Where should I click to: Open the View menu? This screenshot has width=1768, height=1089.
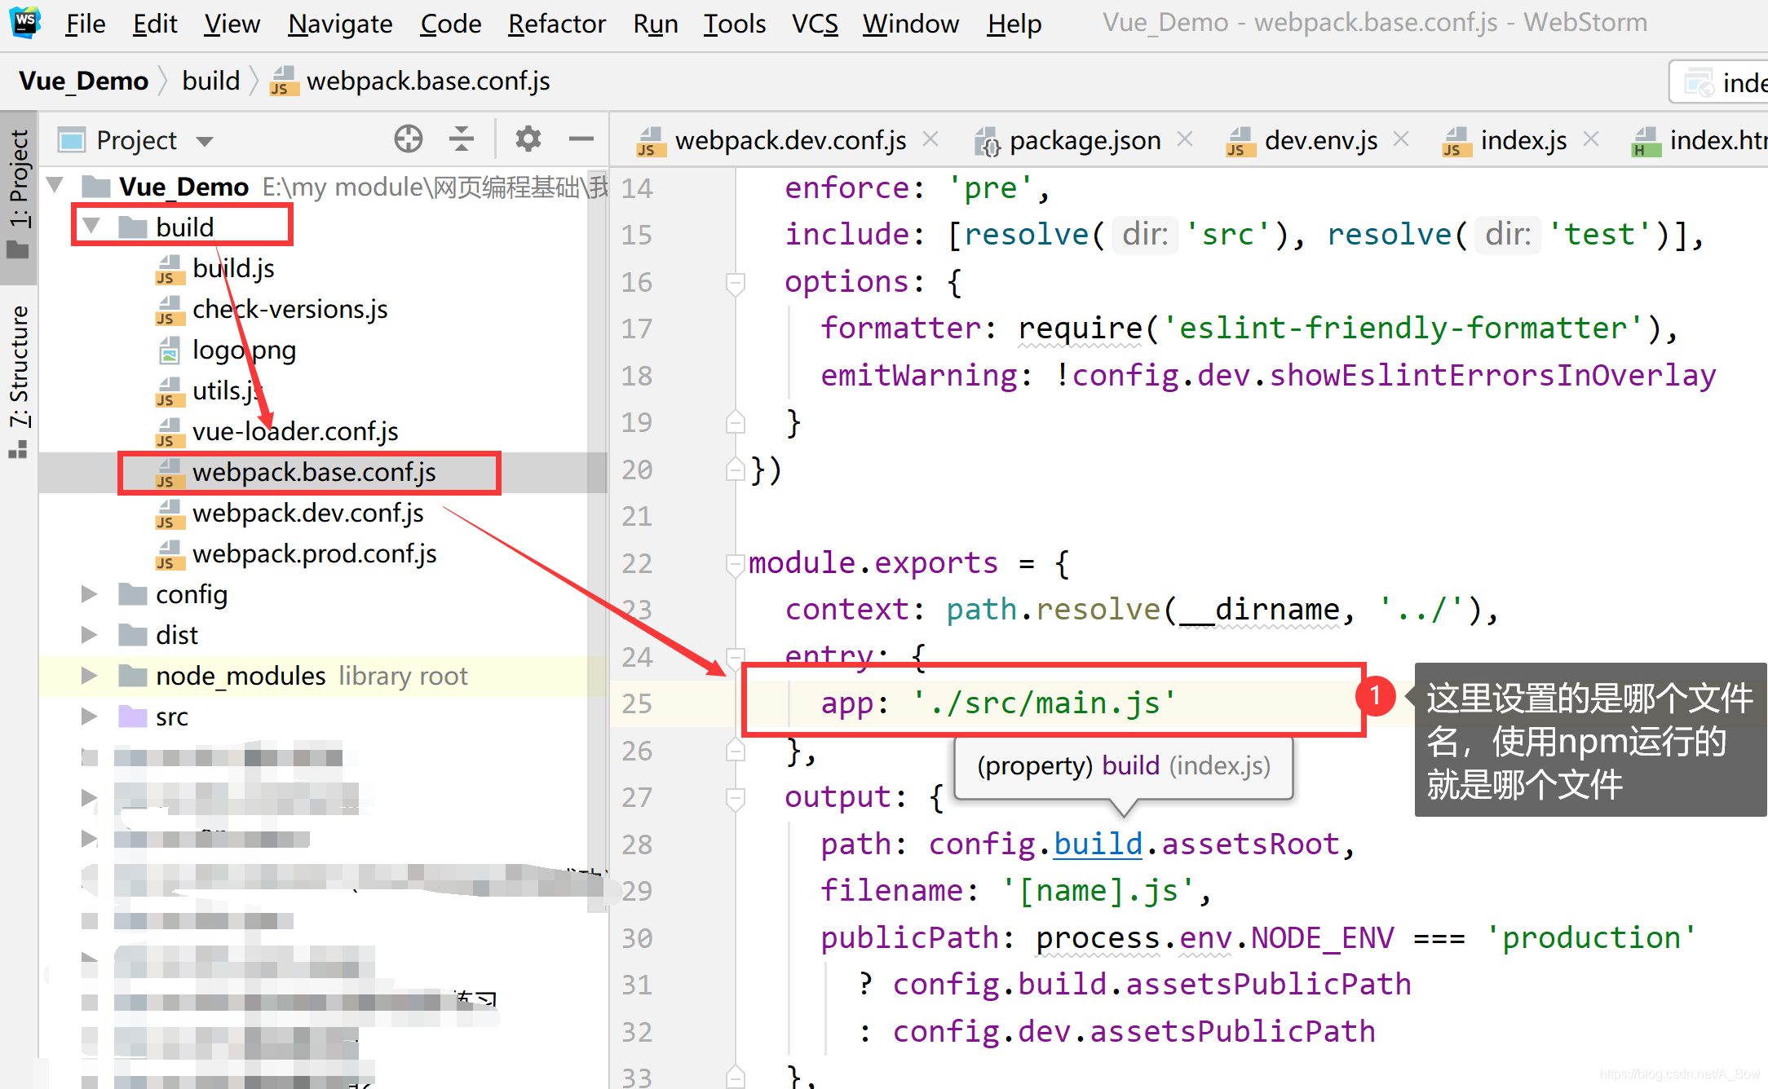[x=232, y=24]
